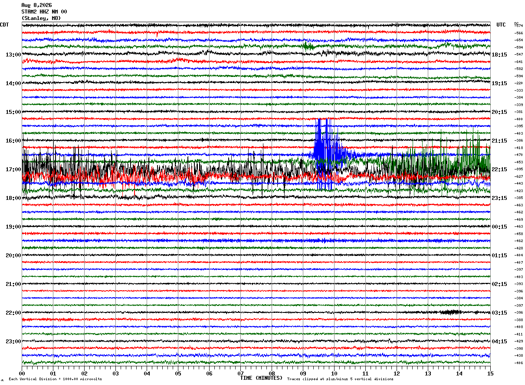Select the 19:00 CDT time label
The image size is (525, 385).
point(13,226)
